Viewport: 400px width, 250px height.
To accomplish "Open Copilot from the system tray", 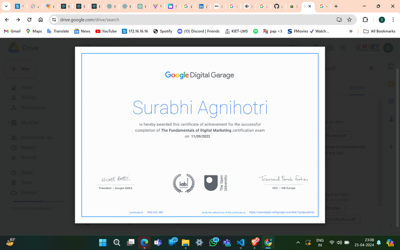I will click(390, 242).
